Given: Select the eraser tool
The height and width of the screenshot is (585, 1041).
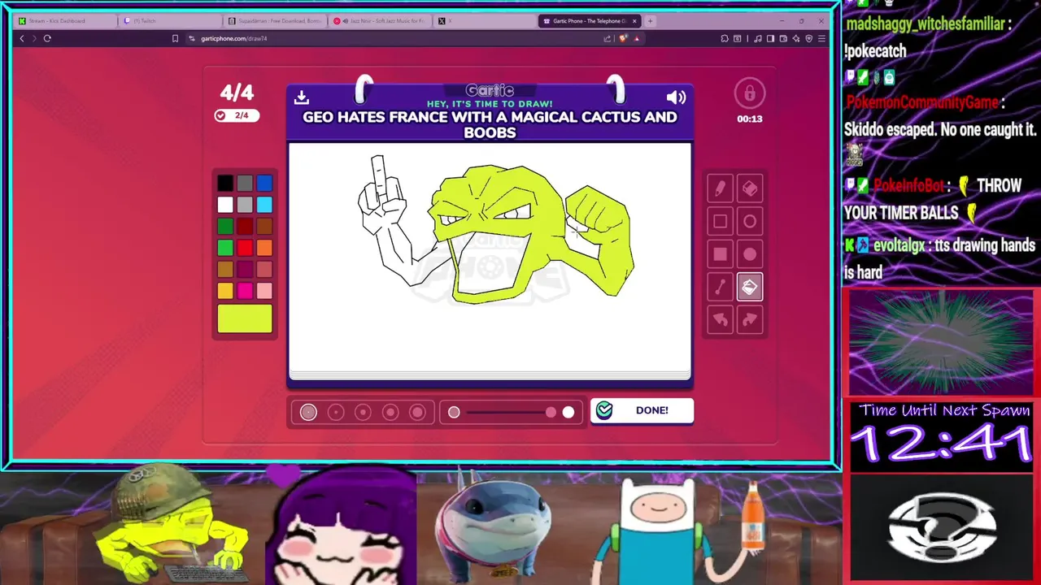Looking at the screenshot, I should click(750, 188).
